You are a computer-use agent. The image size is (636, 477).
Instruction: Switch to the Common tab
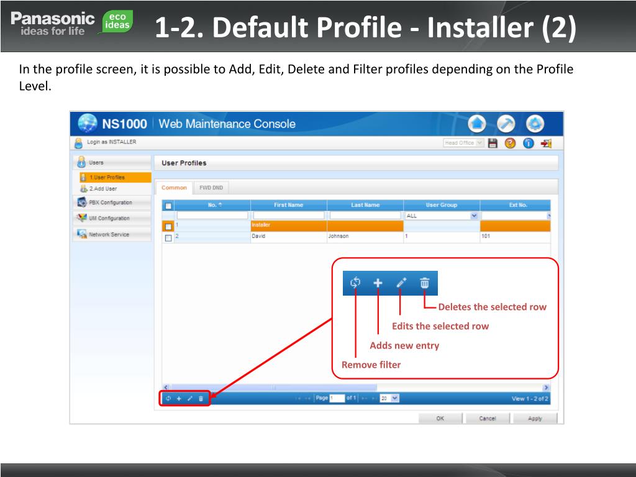[174, 188]
